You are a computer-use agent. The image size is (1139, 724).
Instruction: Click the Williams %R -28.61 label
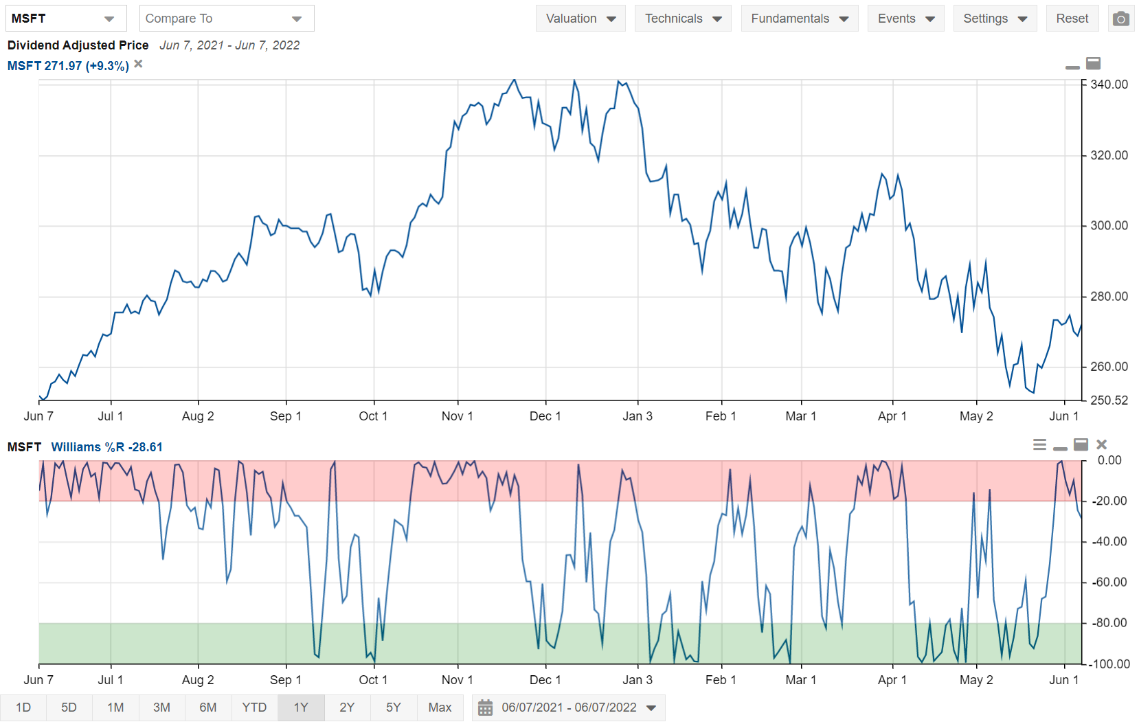[107, 447]
